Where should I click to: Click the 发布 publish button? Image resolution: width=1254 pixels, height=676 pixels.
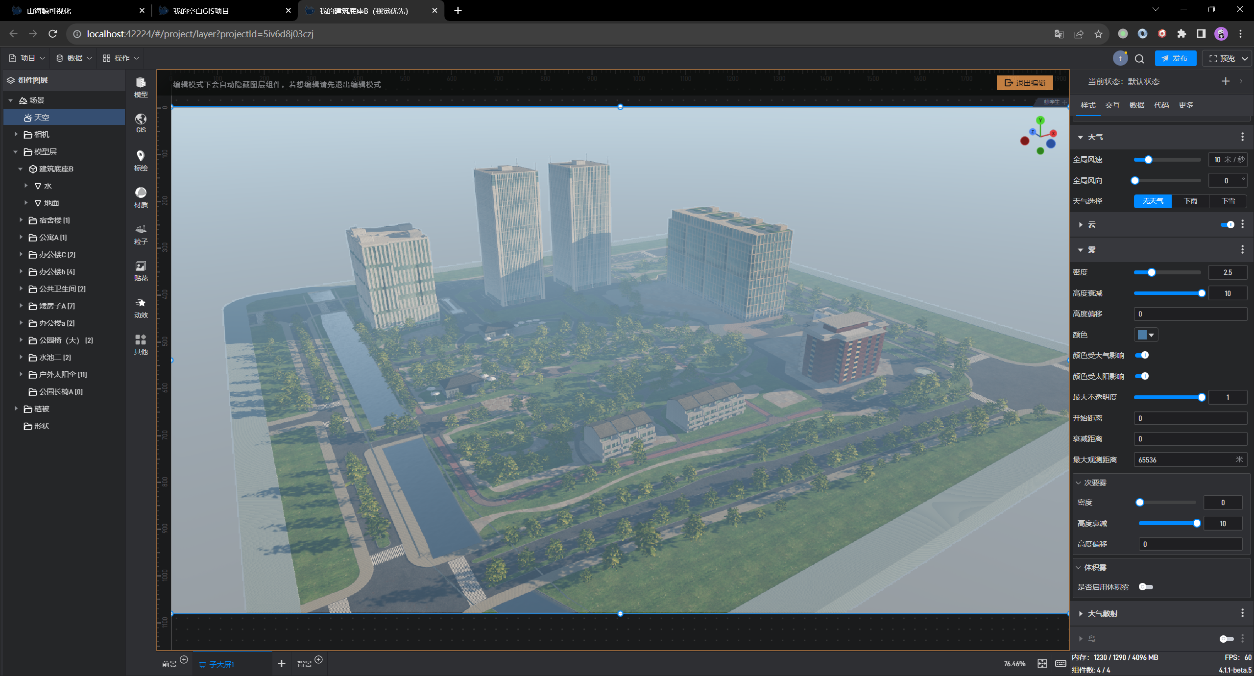1175,58
